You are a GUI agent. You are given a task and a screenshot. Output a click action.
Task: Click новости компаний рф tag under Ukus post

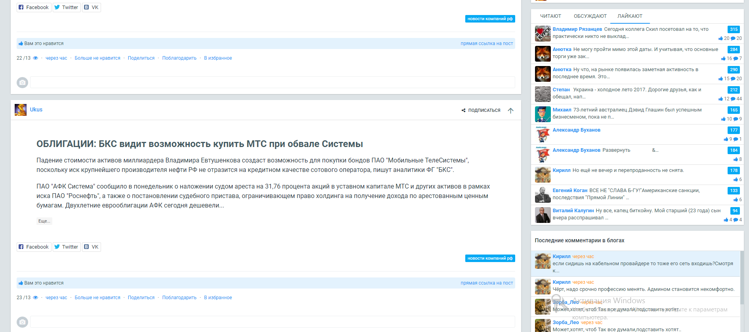pyautogui.click(x=490, y=258)
